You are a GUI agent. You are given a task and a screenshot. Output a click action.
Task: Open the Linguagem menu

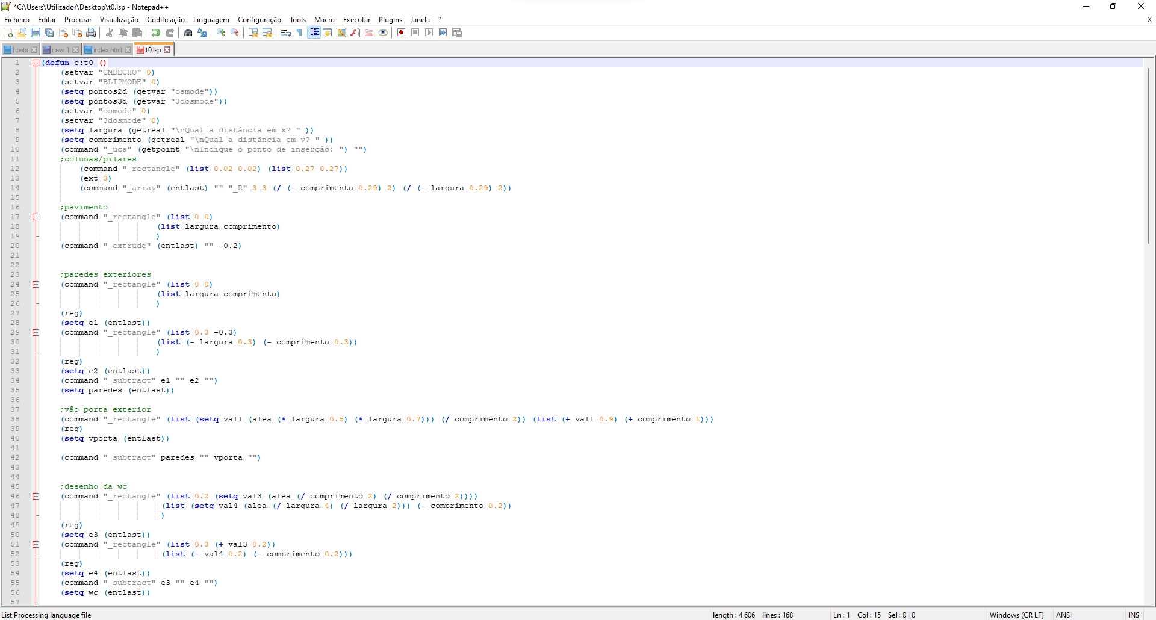[211, 20]
